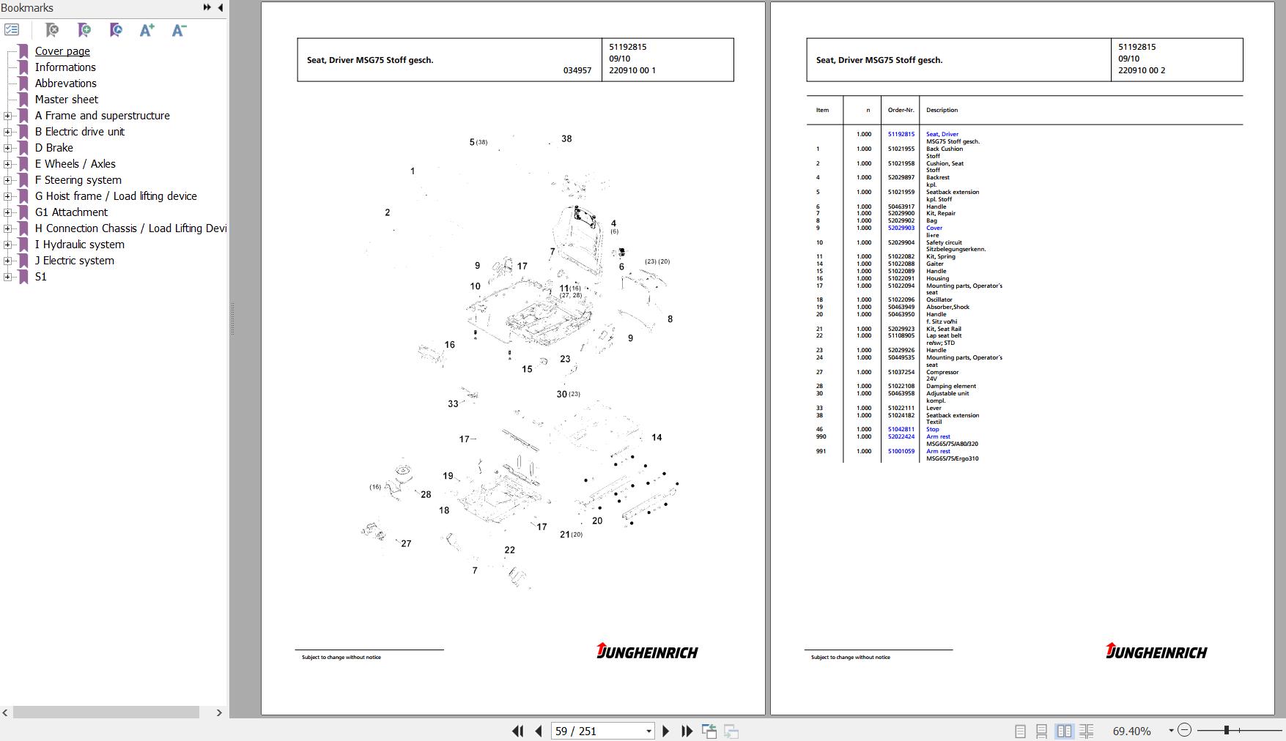
Task: Expand the E Wheels / Axles bookmark
Action: point(7,164)
